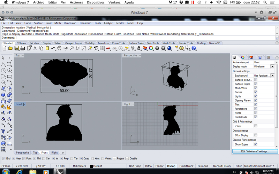
Task: Uncheck the Surface Edges checkbox
Action: point(256,84)
